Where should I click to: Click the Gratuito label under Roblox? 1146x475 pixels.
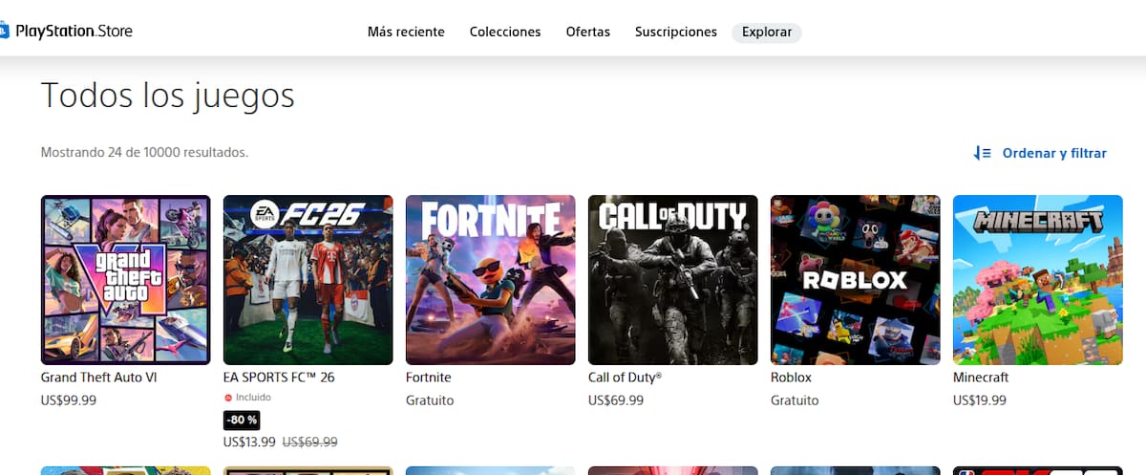pos(795,400)
